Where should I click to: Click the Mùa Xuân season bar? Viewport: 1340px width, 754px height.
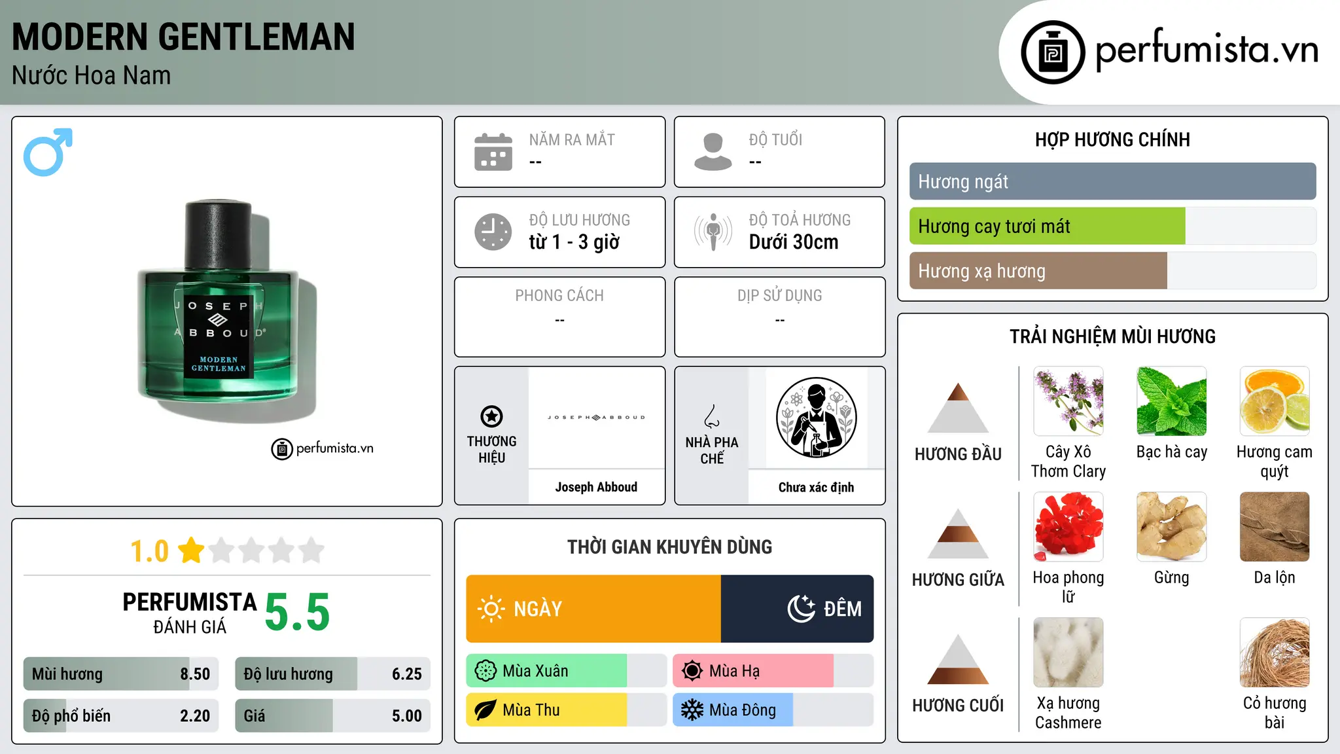point(566,671)
